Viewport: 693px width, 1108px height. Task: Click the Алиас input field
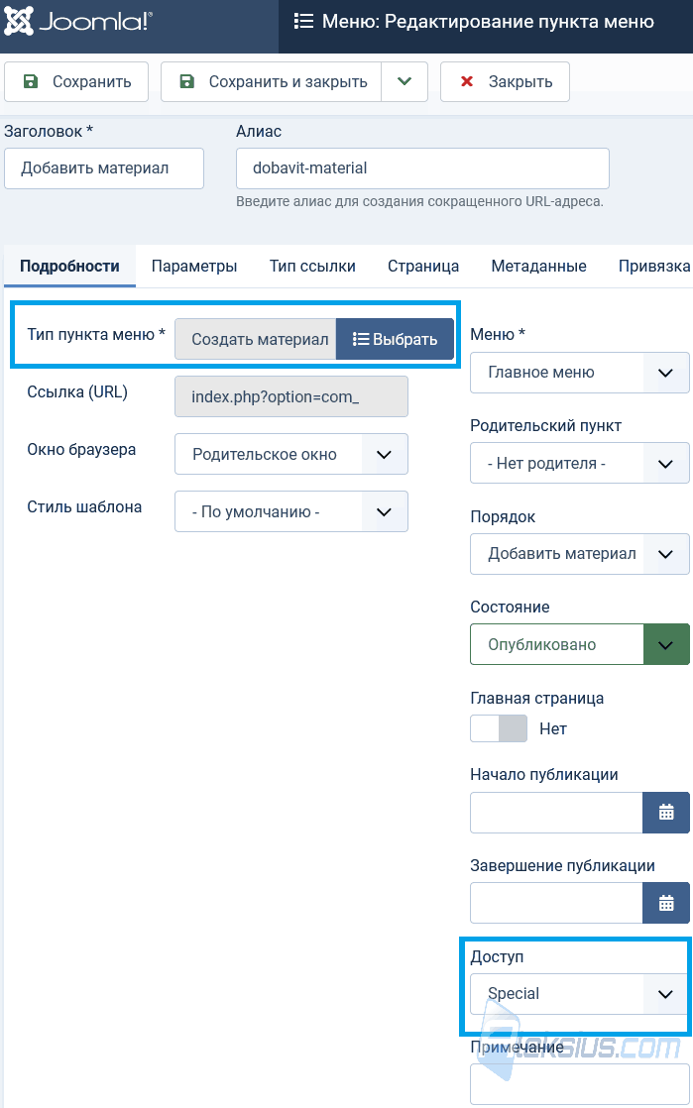pyautogui.click(x=423, y=168)
